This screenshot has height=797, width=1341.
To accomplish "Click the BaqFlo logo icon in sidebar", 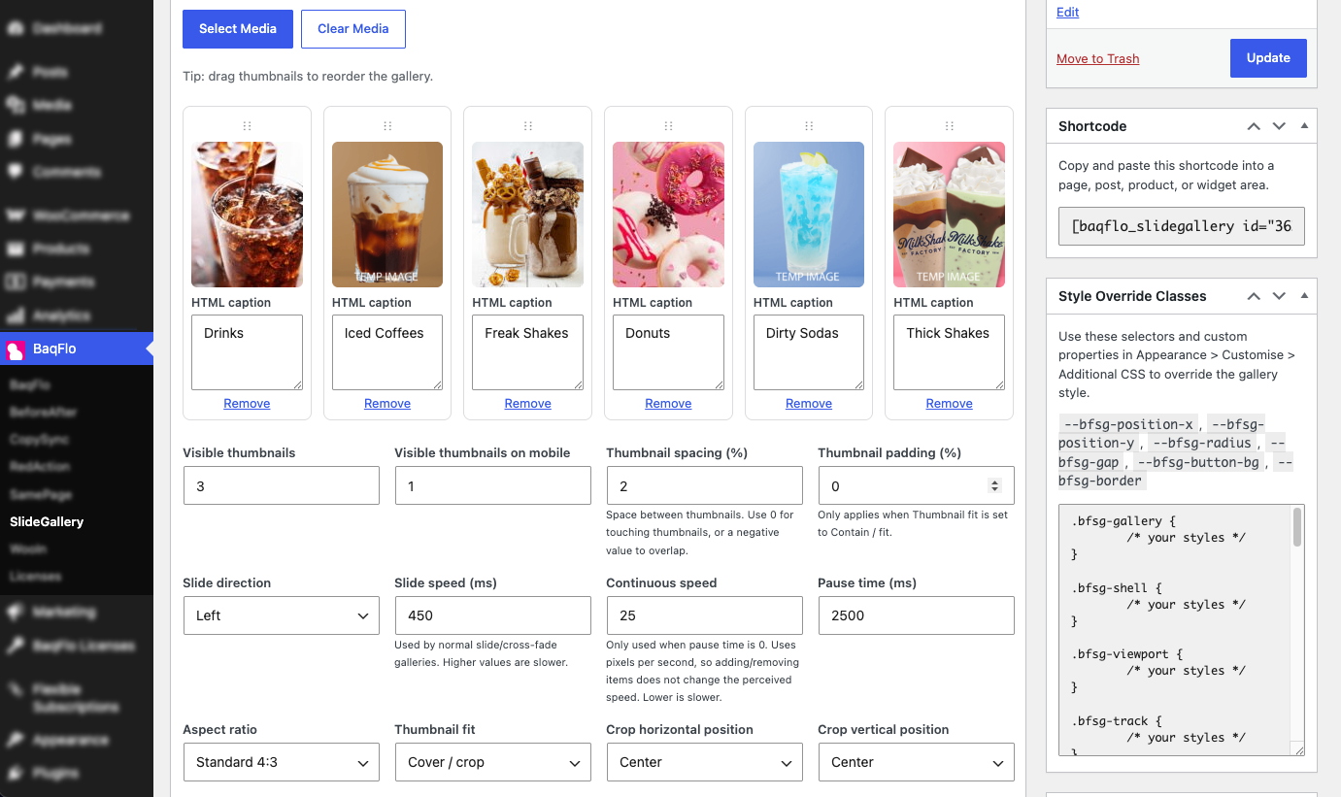I will [14, 349].
